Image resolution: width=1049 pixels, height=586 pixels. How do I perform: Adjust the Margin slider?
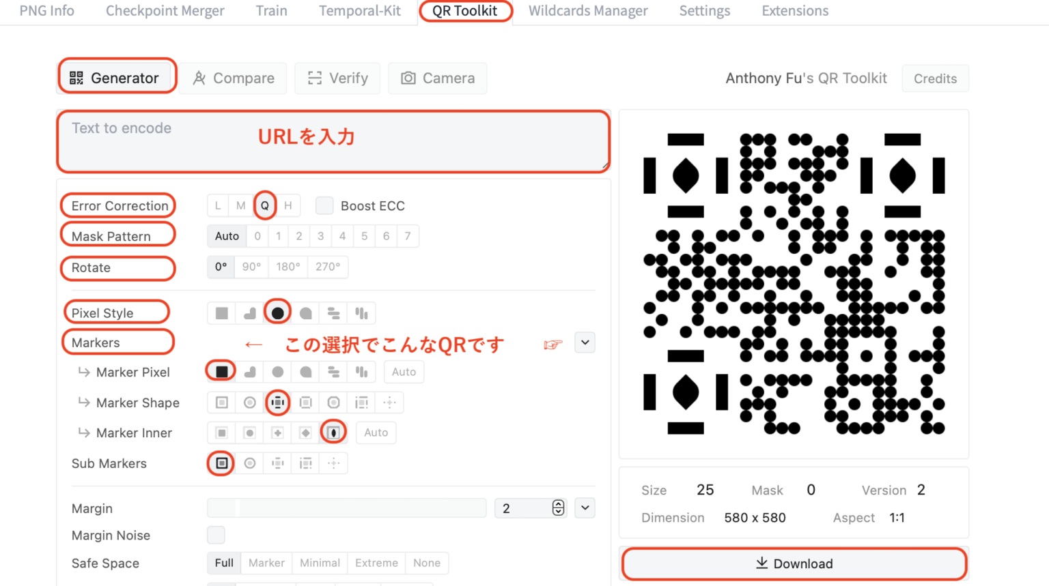point(346,508)
